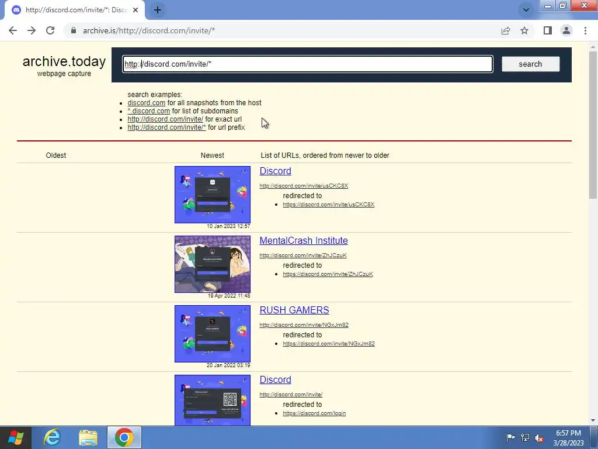The image size is (598, 449).
Task: Open the first Discord snapshot title link
Action: pos(276,171)
